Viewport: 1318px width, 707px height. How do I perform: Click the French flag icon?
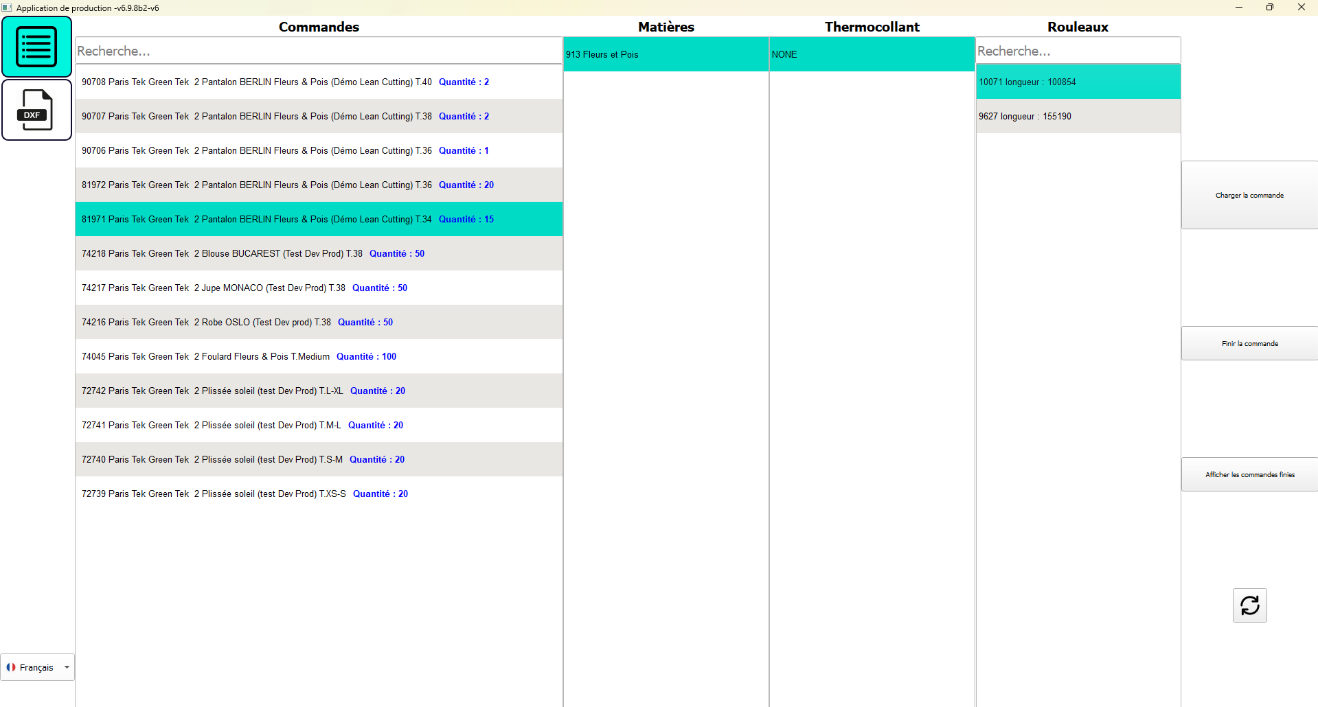pyautogui.click(x=11, y=667)
